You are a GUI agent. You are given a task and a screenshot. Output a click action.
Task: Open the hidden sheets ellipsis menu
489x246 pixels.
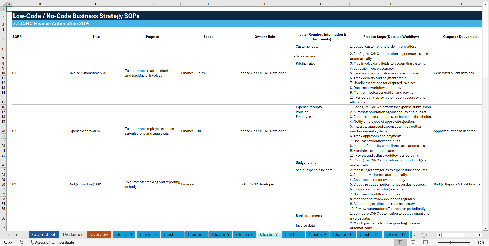pyautogui.click(x=416, y=235)
